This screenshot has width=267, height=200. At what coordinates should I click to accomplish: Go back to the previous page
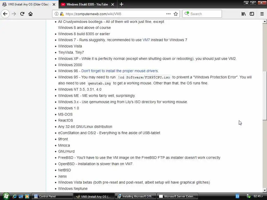click(5, 14)
